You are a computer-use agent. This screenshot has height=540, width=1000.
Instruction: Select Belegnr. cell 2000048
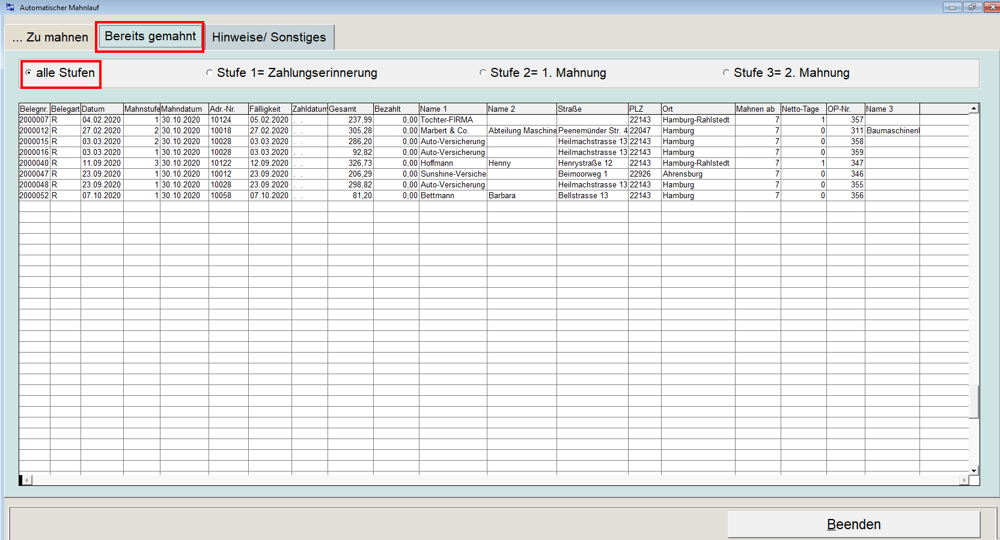34,185
